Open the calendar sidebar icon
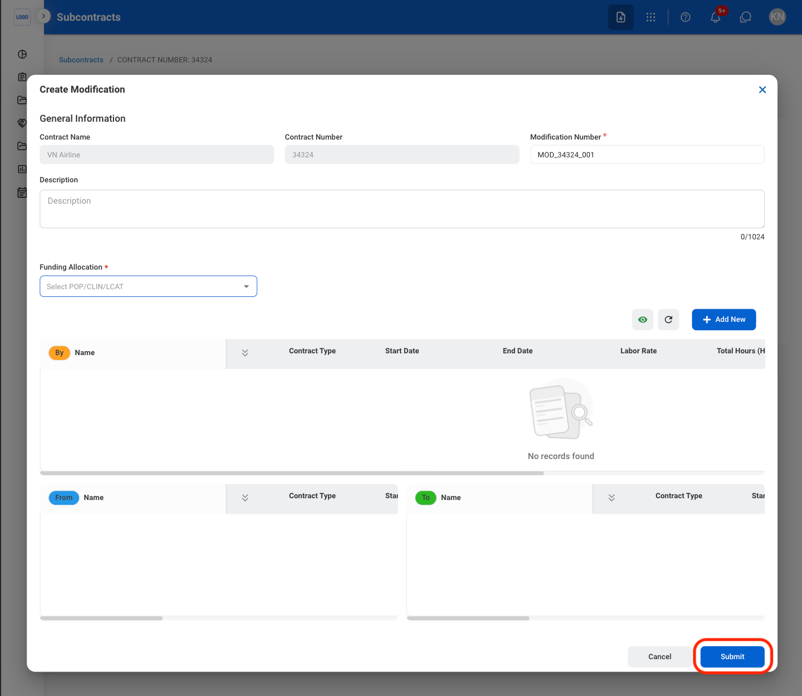Screen dimensions: 802x696 [x=22, y=192]
